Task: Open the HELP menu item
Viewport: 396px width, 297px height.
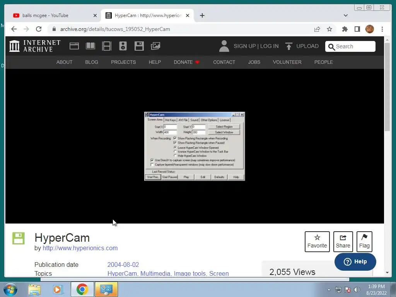Action: [x=155, y=62]
